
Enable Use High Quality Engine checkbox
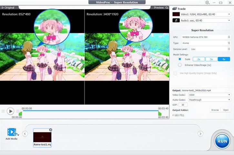point(175,73)
